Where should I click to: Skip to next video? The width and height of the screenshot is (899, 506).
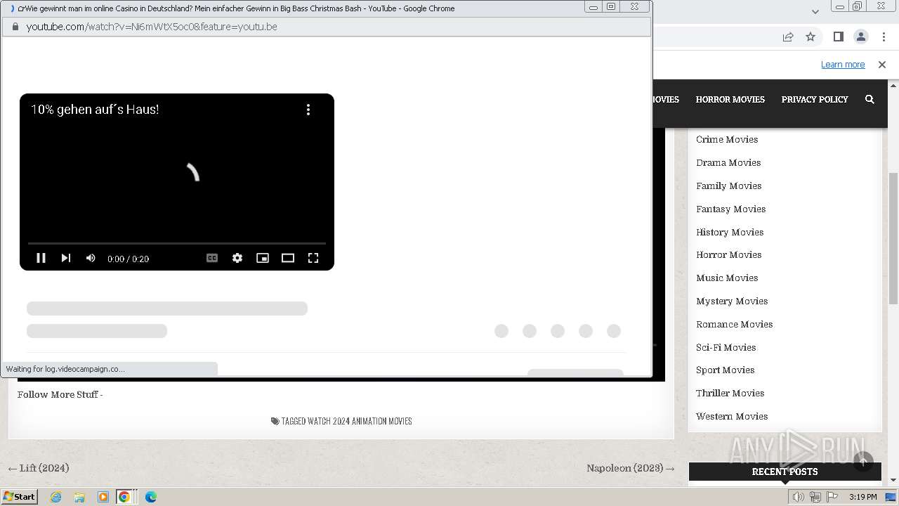coord(66,258)
